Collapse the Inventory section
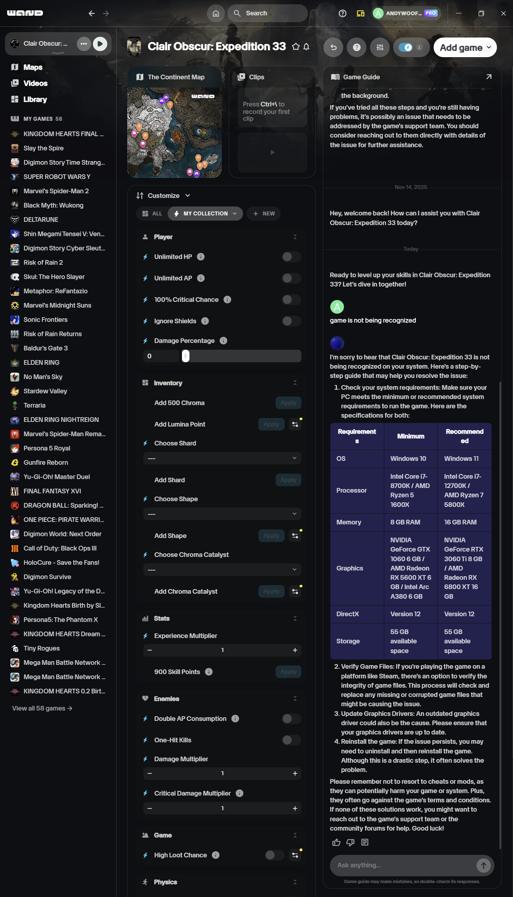Screen dimensions: 513x897 pos(295,383)
